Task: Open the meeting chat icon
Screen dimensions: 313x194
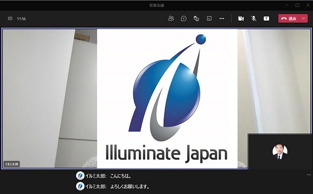Action: tap(184, 18)
